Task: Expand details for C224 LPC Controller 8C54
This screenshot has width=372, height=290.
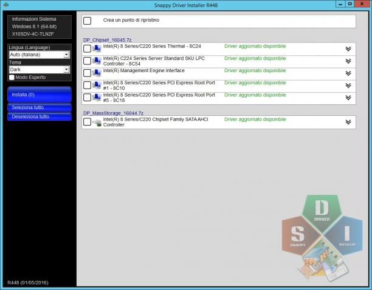Action: click(x=348, y=61)
